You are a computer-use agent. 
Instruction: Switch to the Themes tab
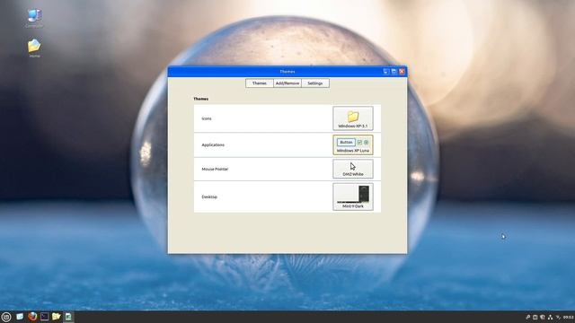point(260,83)
